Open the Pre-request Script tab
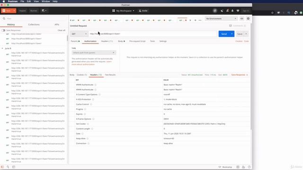 [137, 41]
